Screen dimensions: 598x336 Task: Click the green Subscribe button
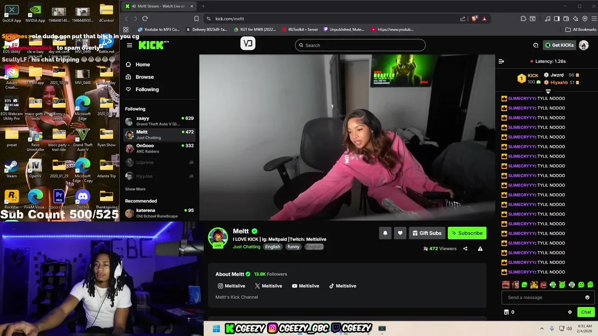(467, 233)
